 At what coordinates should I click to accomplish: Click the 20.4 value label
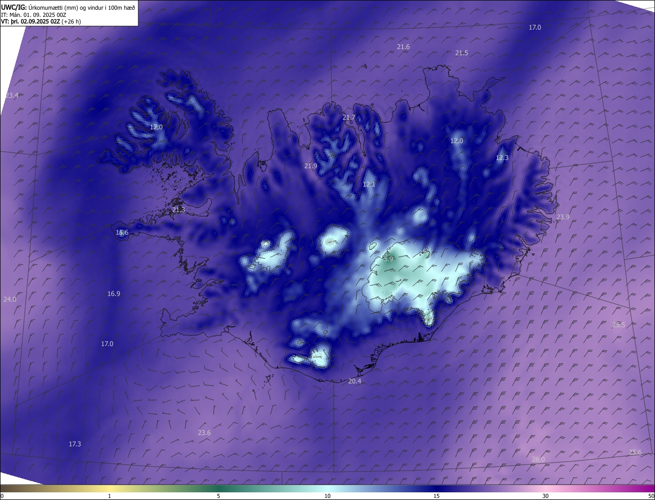point(355,381)
